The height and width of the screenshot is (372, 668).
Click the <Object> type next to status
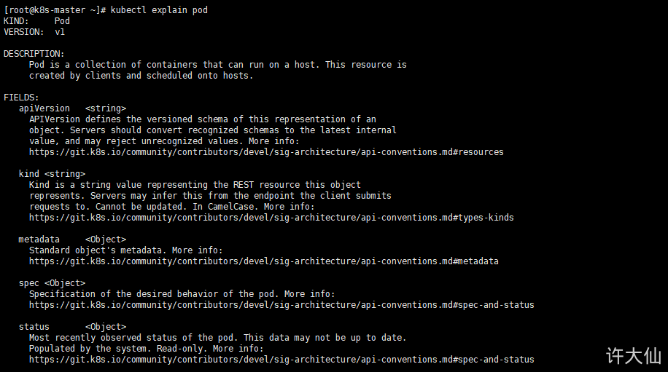point(106,327)
